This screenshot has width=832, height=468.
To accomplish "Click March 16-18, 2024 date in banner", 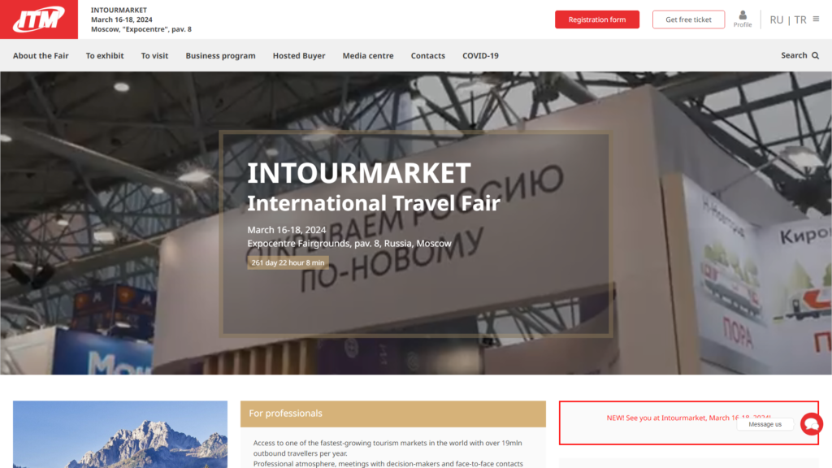I will (x=287, y=230).
